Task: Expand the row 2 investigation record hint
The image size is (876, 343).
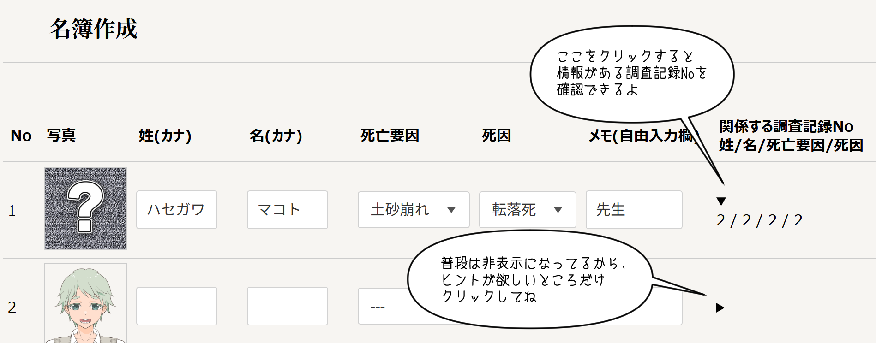Action: 720,308
